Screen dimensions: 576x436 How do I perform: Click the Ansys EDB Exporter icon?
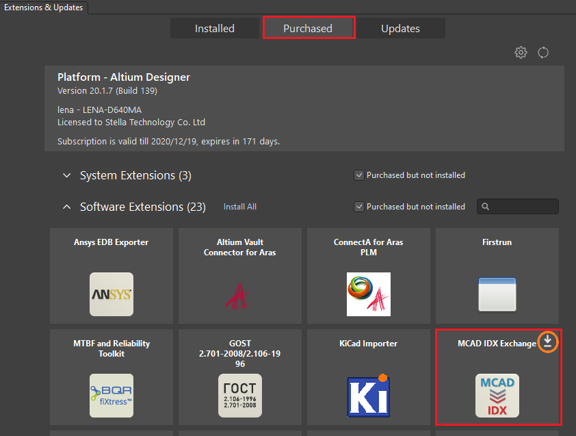coord(112,294)
